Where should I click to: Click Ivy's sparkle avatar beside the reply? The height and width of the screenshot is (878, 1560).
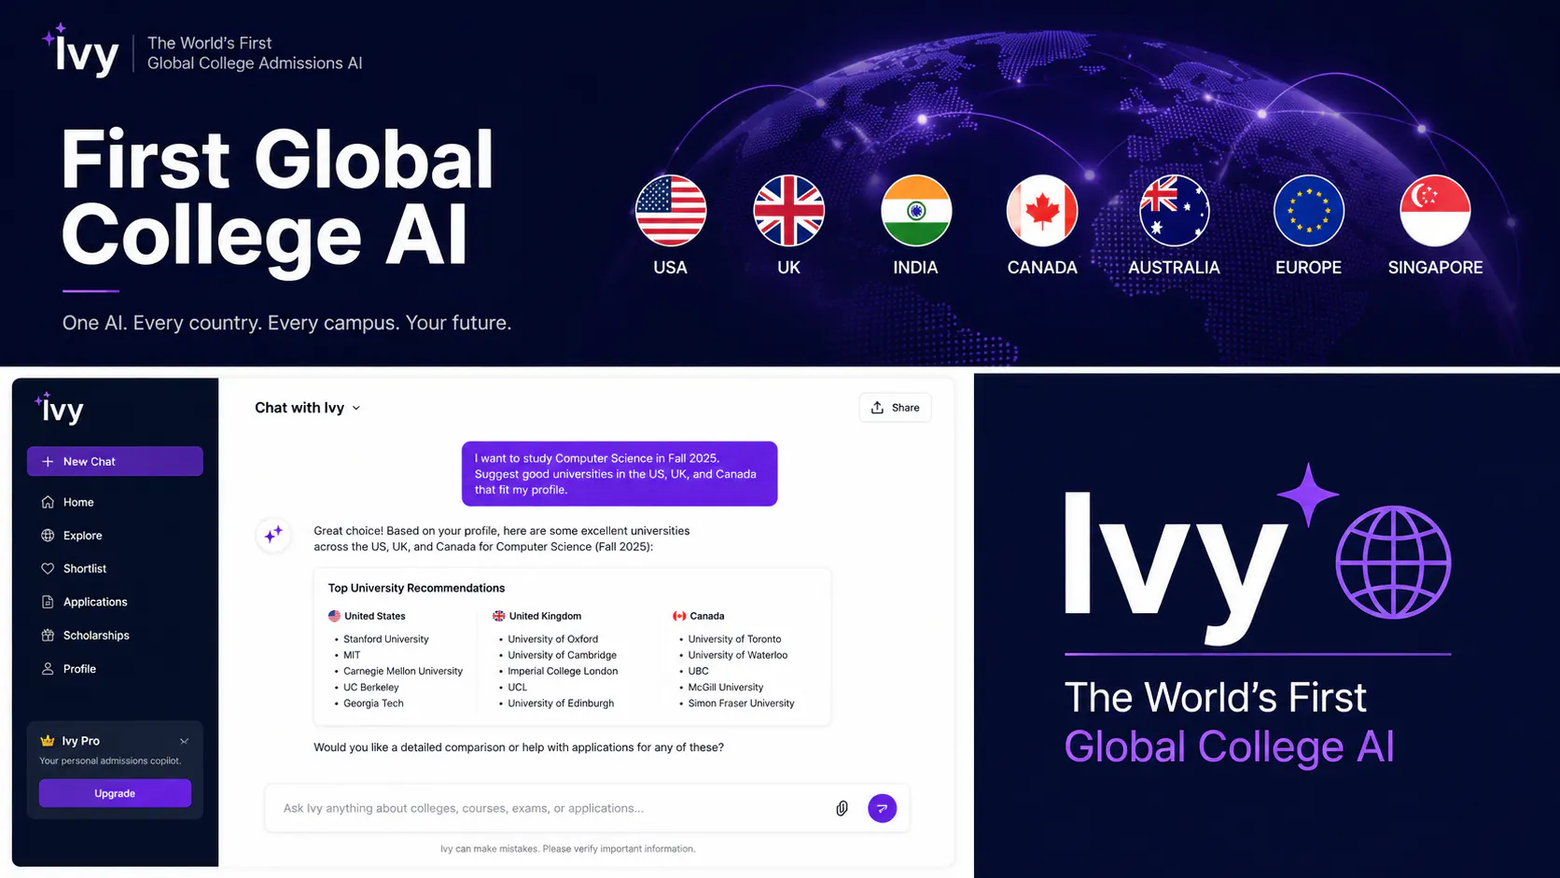click(x=273, y=535)
